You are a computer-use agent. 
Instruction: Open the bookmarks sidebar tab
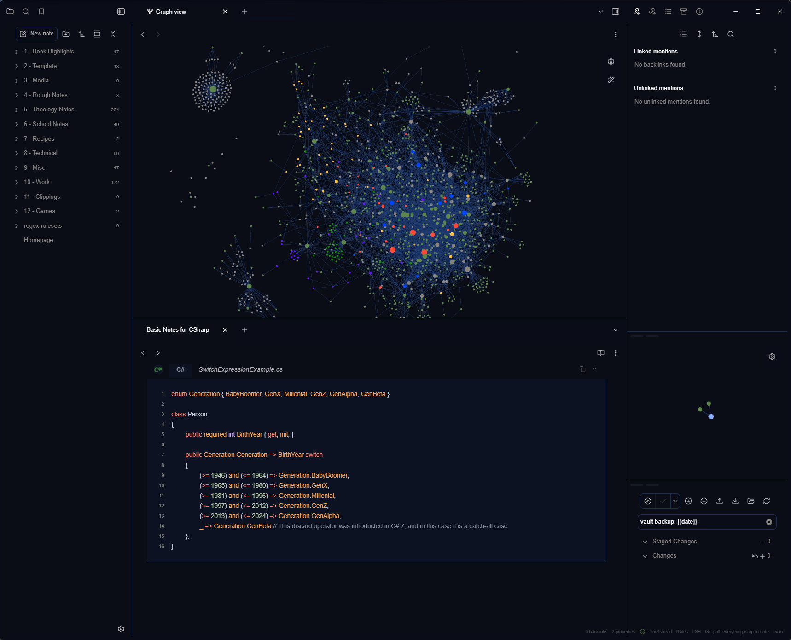(x=41, y=12)
